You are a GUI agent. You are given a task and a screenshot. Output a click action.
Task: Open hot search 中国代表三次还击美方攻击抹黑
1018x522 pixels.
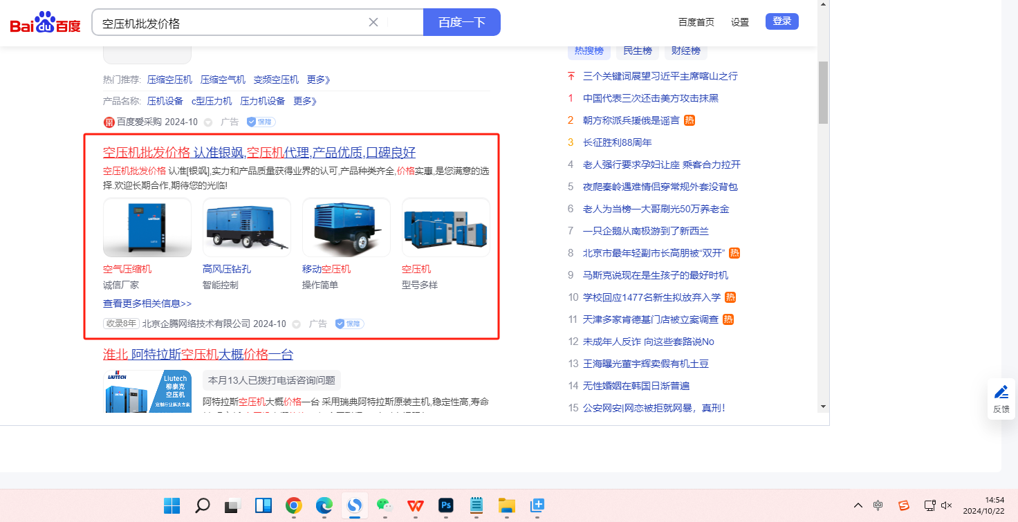point(651,98)
